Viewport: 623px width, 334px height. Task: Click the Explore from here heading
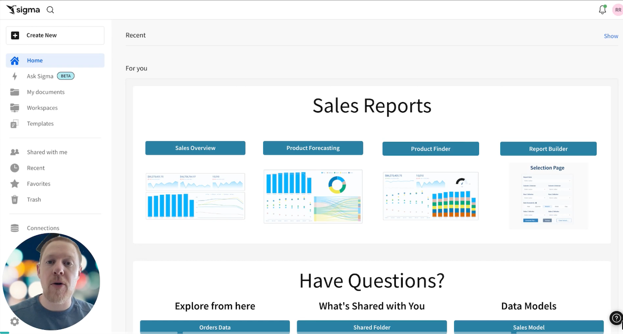(215, 306)
